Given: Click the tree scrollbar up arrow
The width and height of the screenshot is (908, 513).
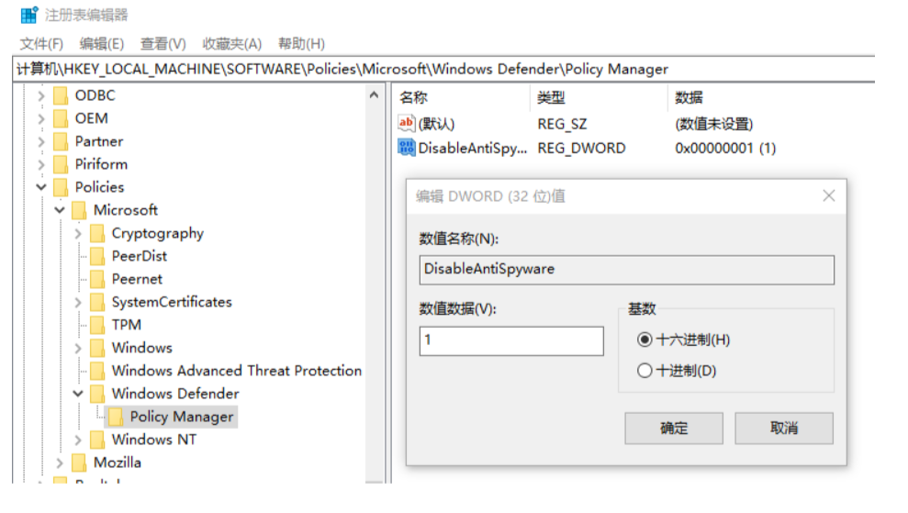Looking at the screenshot, I should [374, 95].
